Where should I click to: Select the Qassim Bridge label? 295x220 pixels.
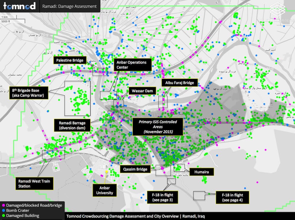pyautogui.click(x=135, y=169)
